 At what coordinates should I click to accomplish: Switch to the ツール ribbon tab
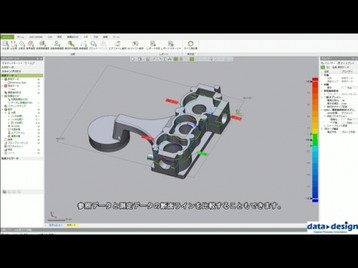tap(116, 37)
